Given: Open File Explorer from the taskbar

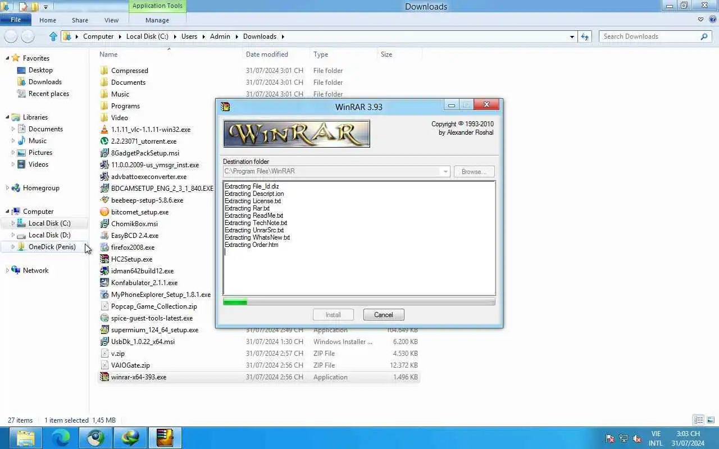Looking at the screenshot, I should (x=25, y=438).
